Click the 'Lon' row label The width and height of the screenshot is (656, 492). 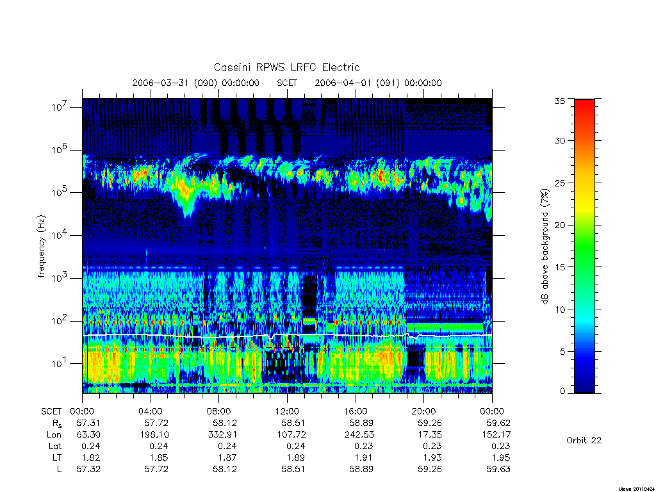54,435
